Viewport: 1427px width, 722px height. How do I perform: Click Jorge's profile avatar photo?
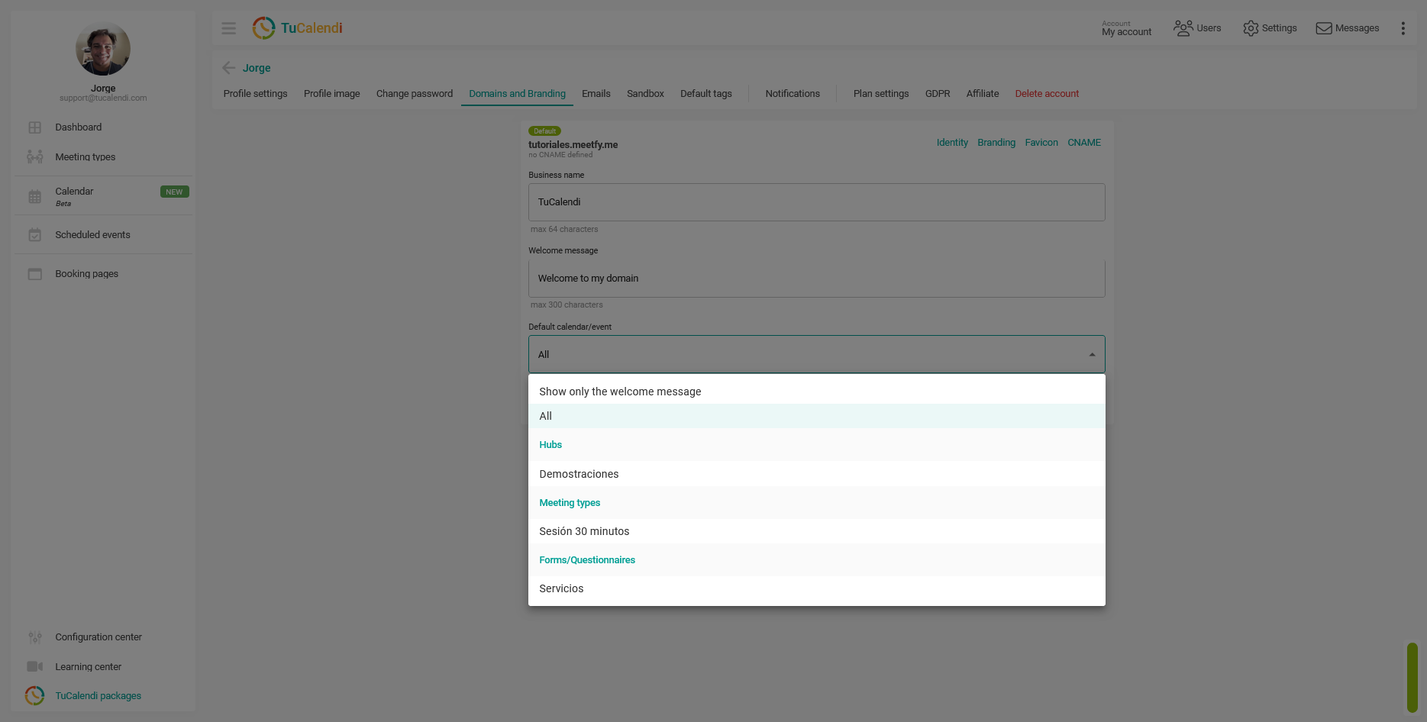coord(103,49)
